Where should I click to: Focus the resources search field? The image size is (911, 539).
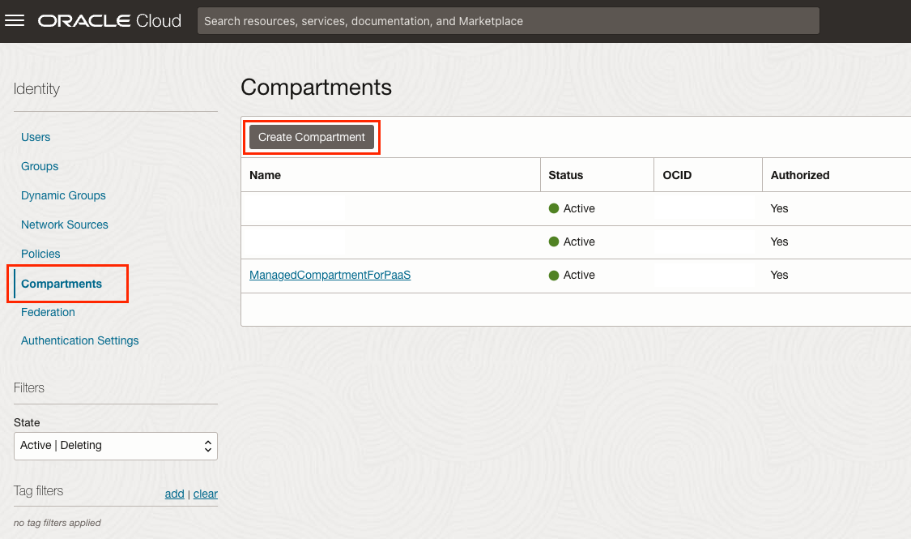click(509, 21)
